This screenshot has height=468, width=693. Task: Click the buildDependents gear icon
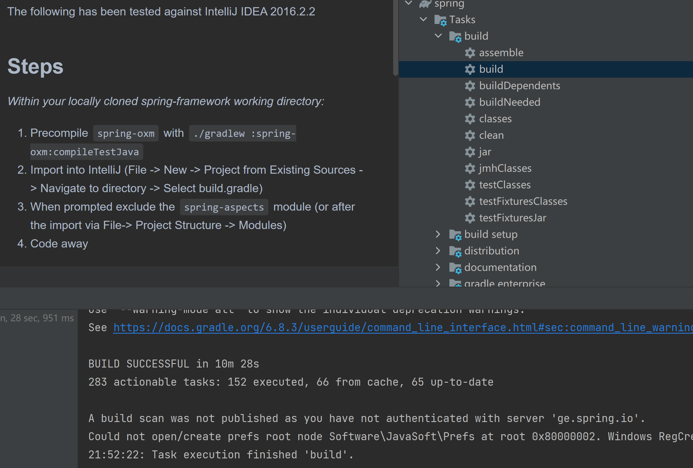pos(470,86)
